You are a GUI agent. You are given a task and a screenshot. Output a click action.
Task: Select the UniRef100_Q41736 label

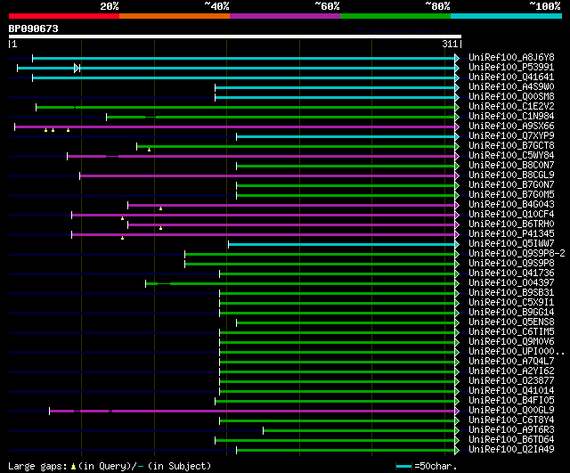(511, 273)
